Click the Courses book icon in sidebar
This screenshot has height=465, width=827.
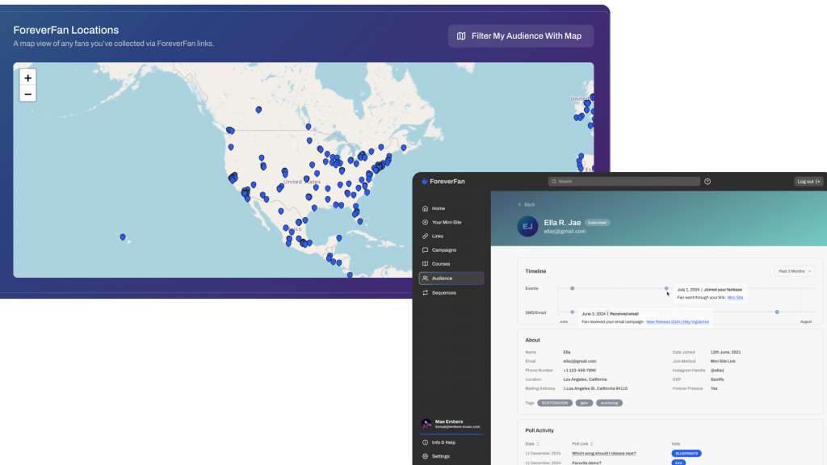(426, 264)
